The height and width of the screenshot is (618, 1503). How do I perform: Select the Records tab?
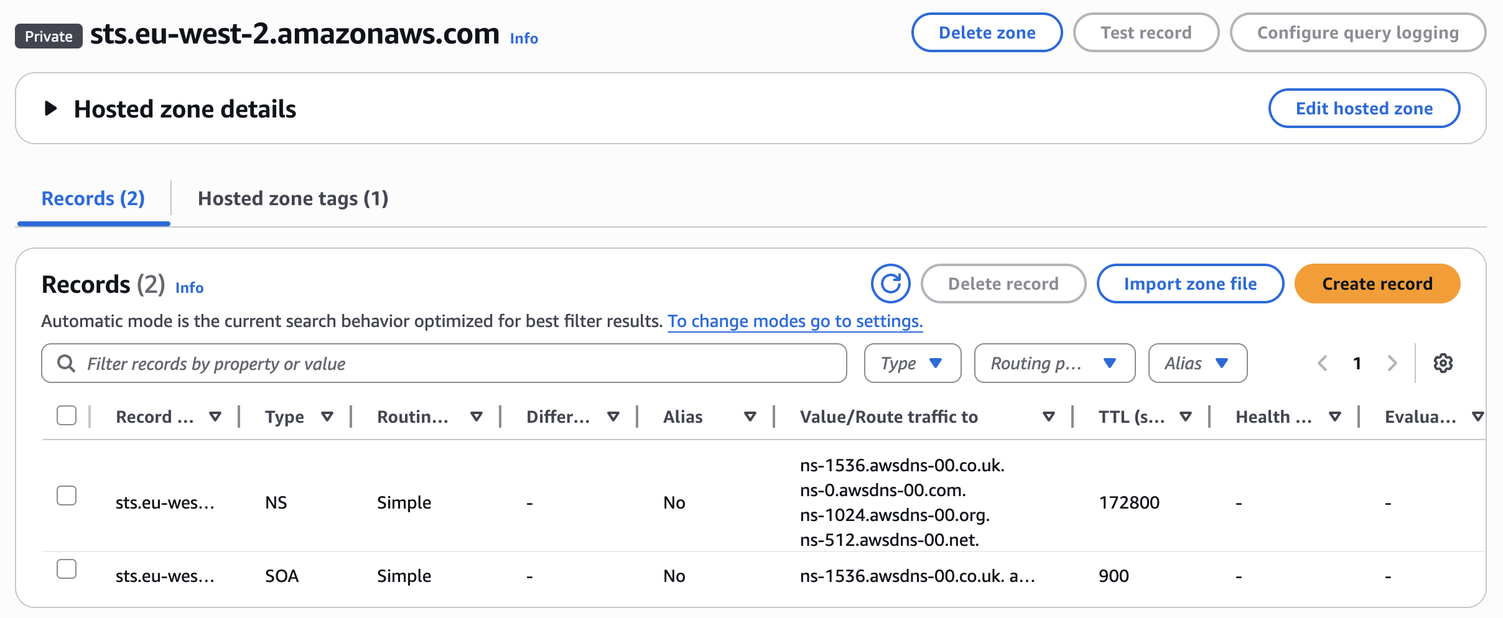(93, 198)
